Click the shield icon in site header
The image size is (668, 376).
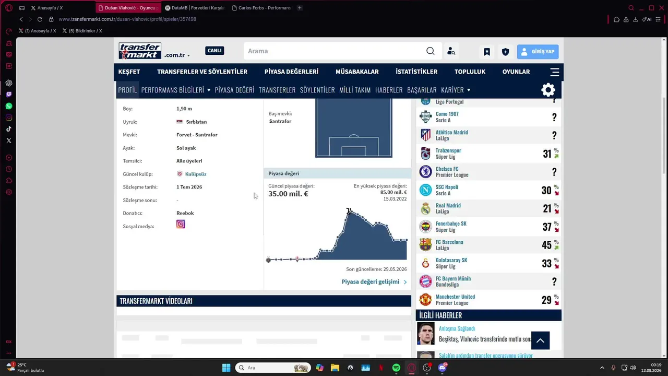point(505,52)
